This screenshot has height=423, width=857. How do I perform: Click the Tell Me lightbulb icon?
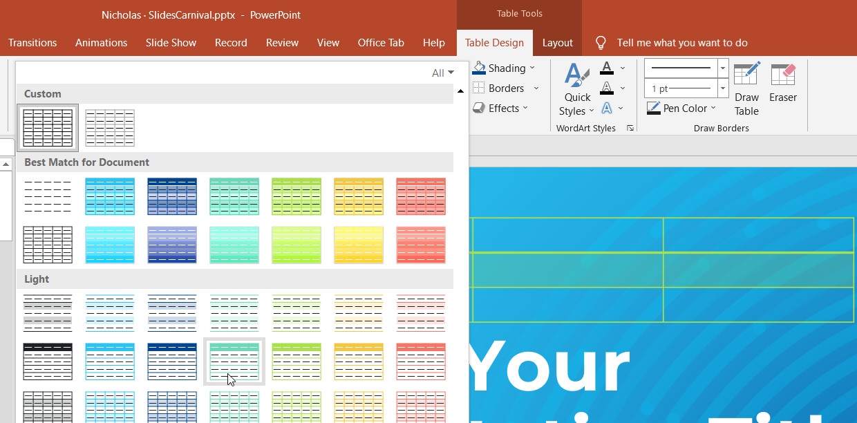pyautogui.click(x=601, y=42)
